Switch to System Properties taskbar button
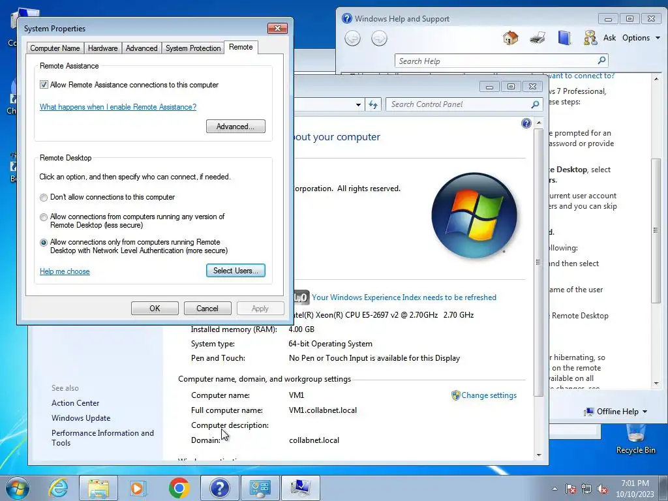 click(300, 488)
